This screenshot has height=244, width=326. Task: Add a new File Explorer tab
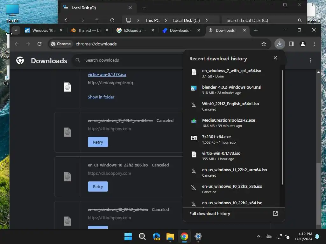coord(144,8)
